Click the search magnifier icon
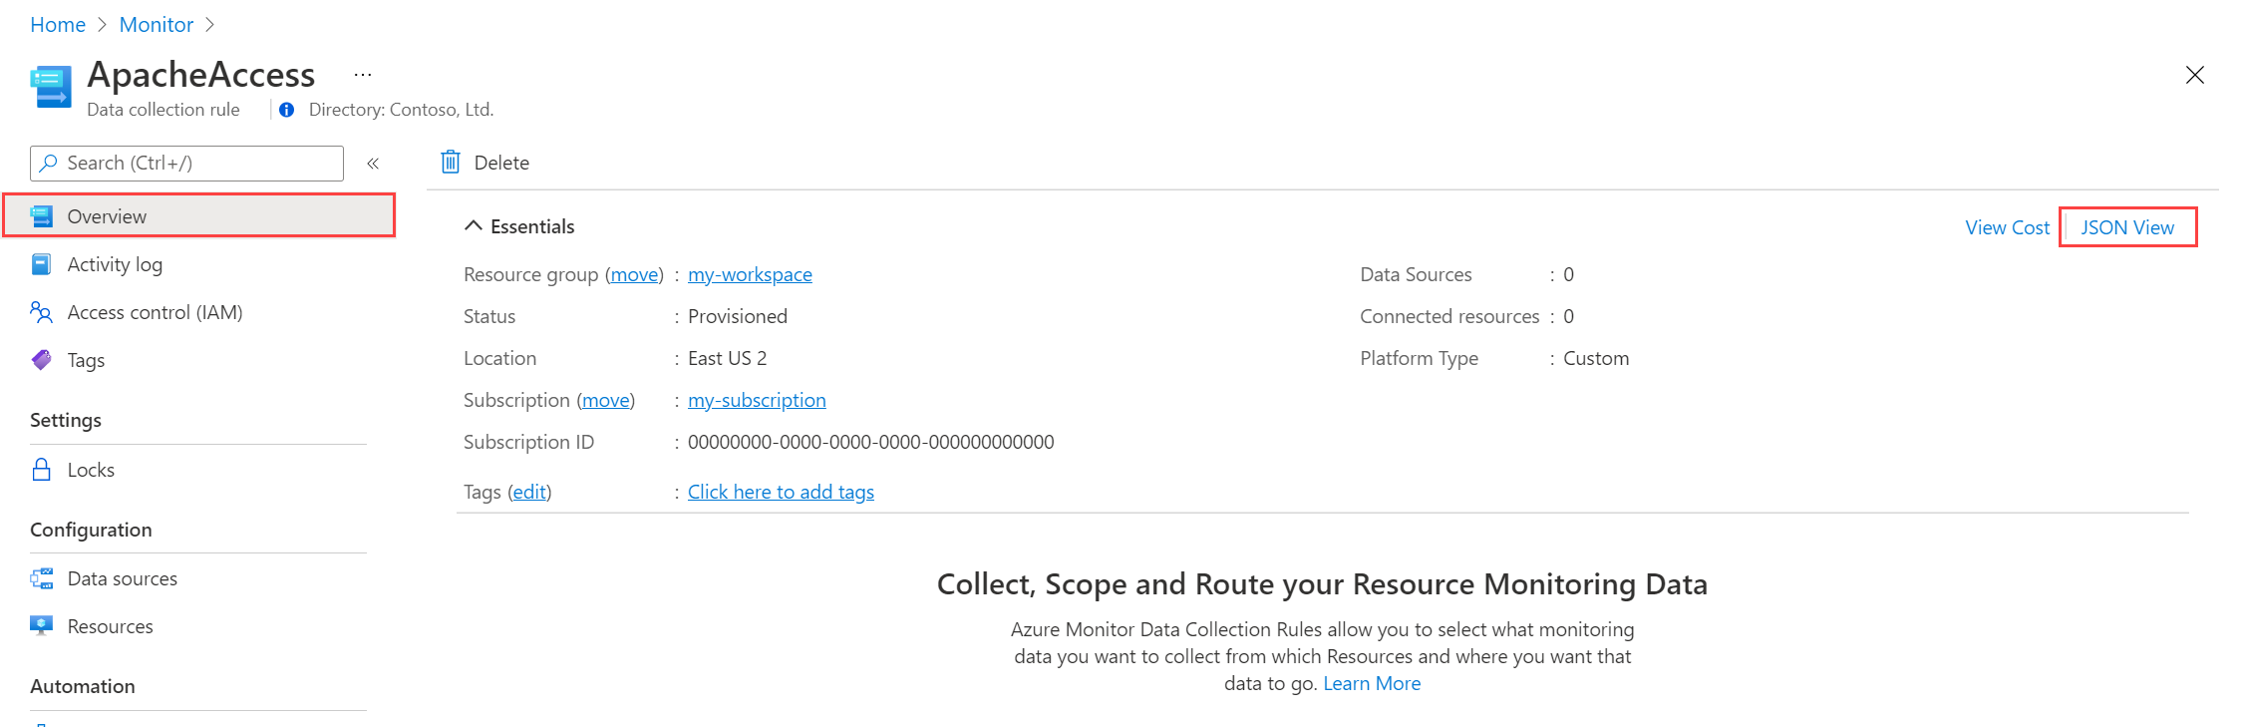This screenshot has height=727, width=2247. 48,163
